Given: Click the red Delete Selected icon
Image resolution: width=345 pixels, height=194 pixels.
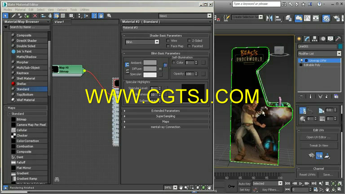Looking at the screenshot, I should pos(35,16).
